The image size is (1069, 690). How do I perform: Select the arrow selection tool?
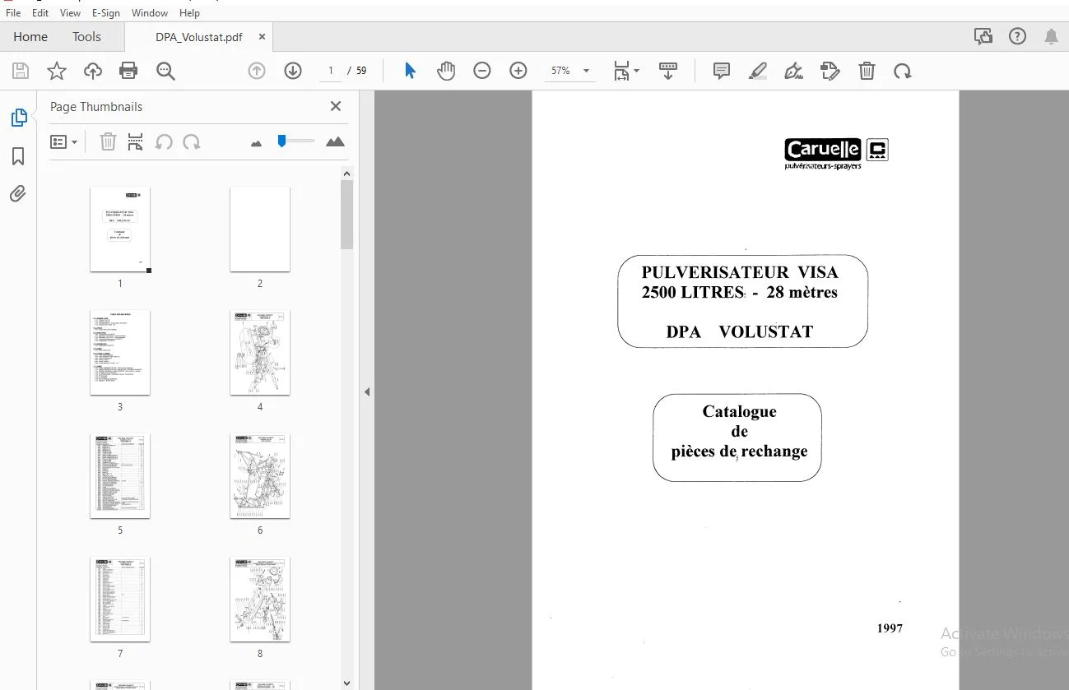click(x=410, y=71)
